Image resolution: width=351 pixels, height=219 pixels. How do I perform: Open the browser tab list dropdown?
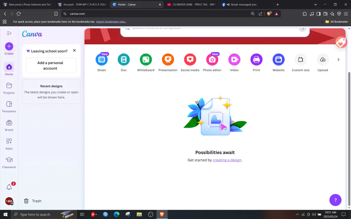pyautogui.click(x=316, y=4)
